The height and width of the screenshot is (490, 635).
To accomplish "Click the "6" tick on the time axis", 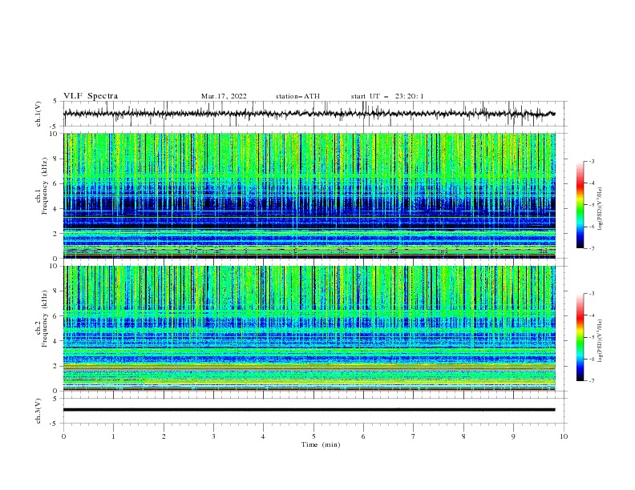I will tap(363, 436).
